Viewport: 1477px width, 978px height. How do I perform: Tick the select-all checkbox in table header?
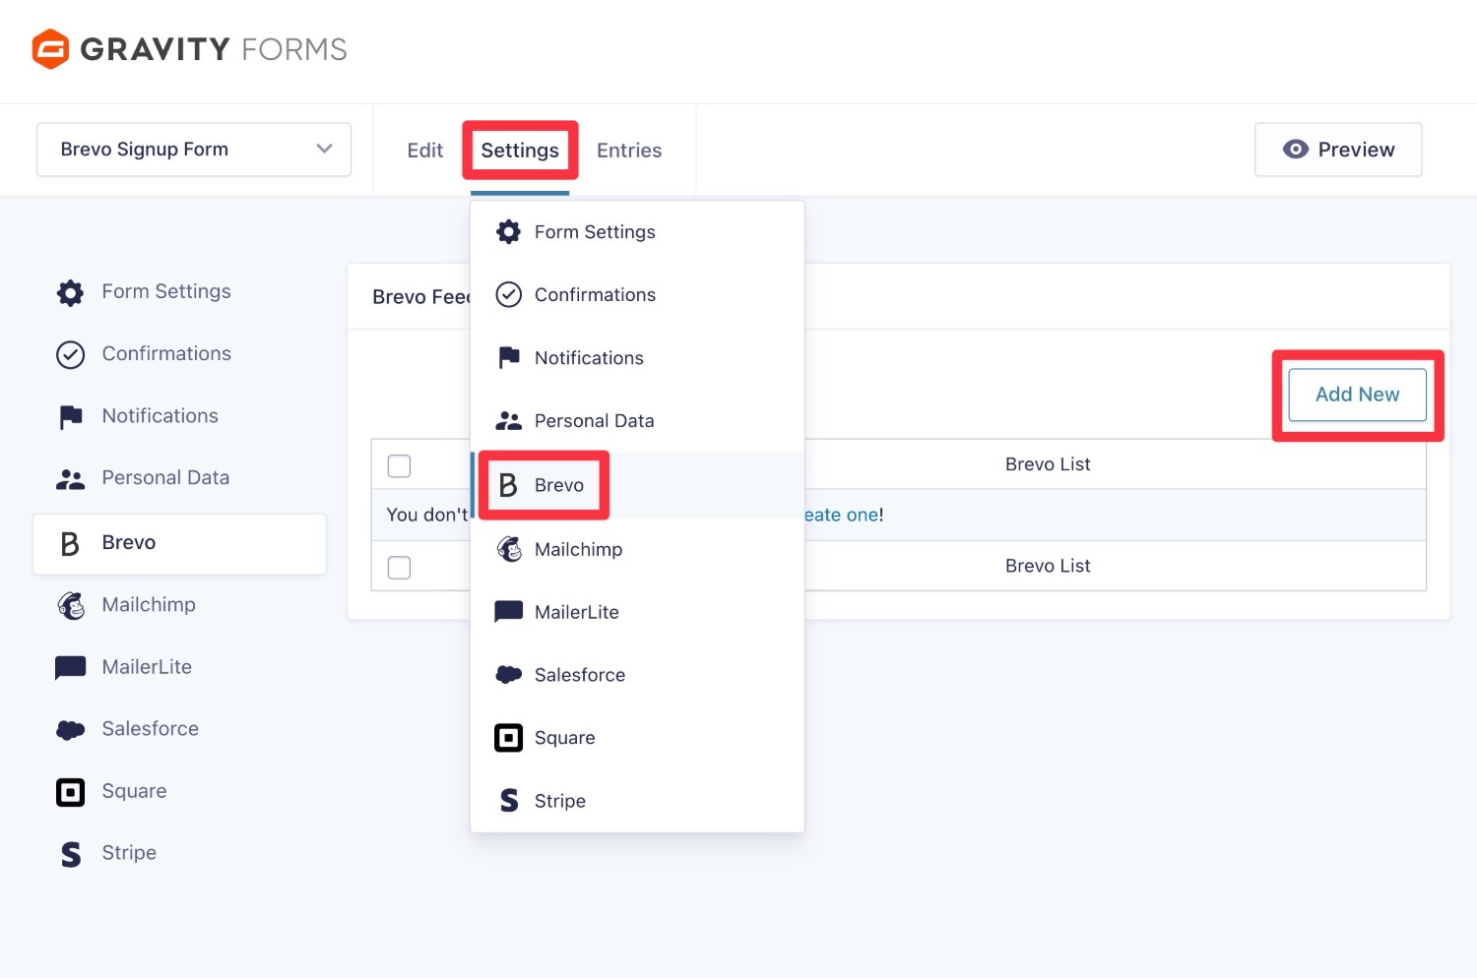[x=399, y=466]
